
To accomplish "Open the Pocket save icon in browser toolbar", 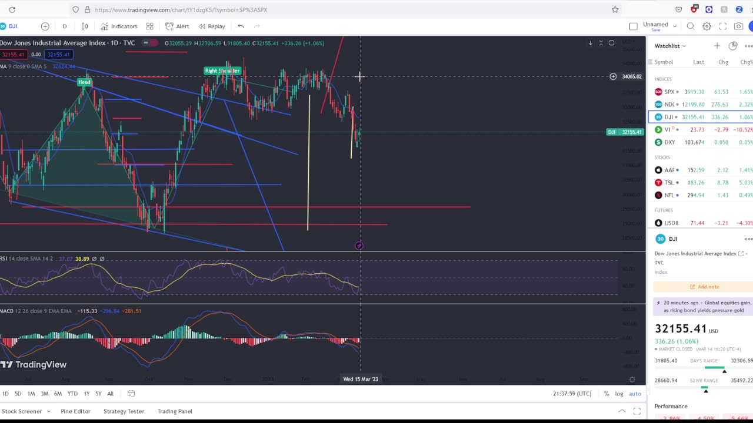I will pos(679,9).
